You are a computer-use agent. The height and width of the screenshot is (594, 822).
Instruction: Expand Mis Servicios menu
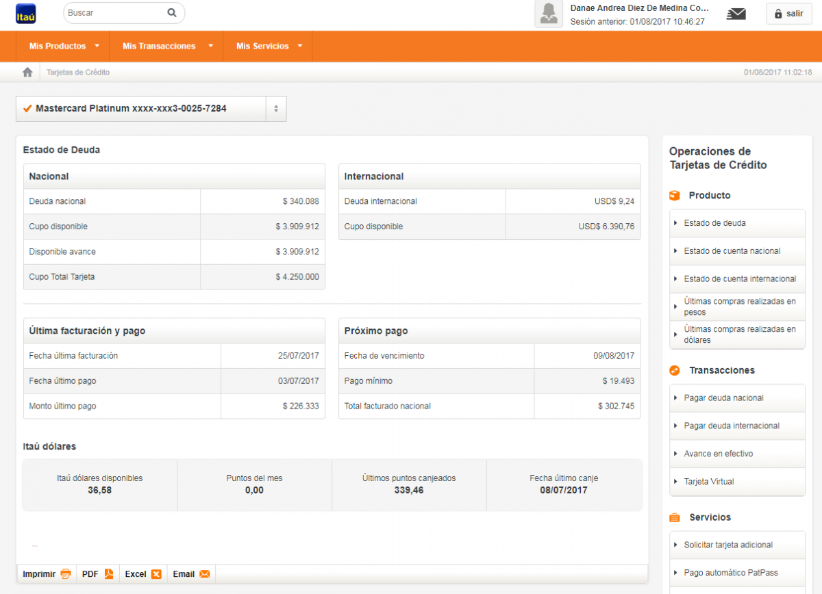(269, 46)
